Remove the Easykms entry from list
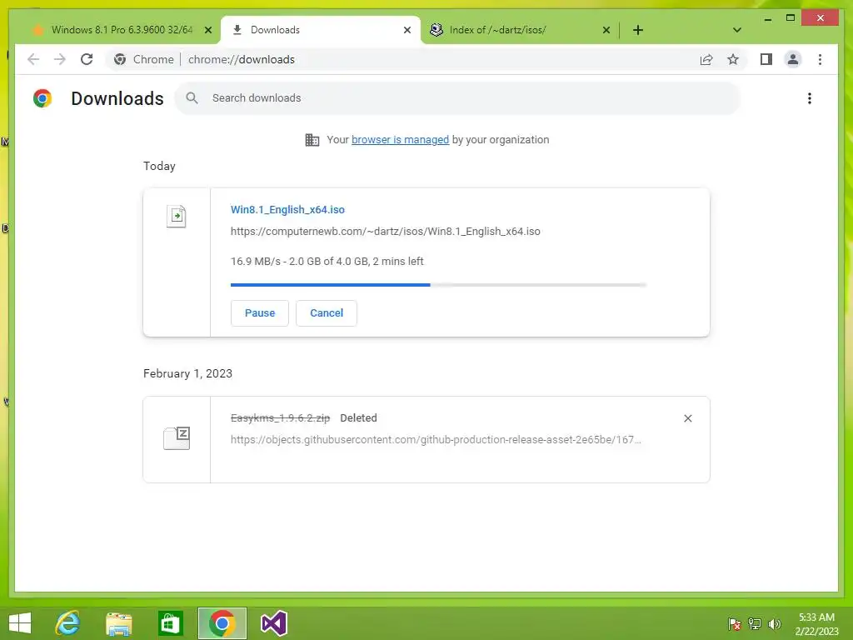 pos(687,418)
